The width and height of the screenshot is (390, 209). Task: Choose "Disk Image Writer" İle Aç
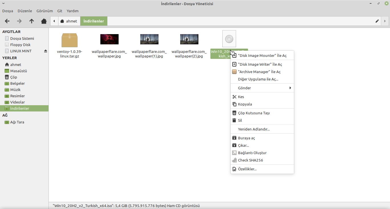coord(262,65)
